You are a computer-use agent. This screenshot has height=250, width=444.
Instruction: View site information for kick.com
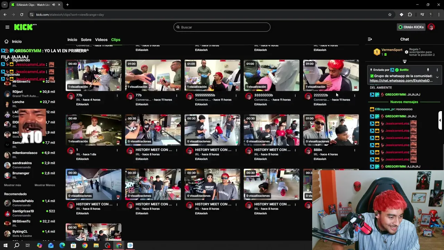pyautogui.click(x=32, y=15)
